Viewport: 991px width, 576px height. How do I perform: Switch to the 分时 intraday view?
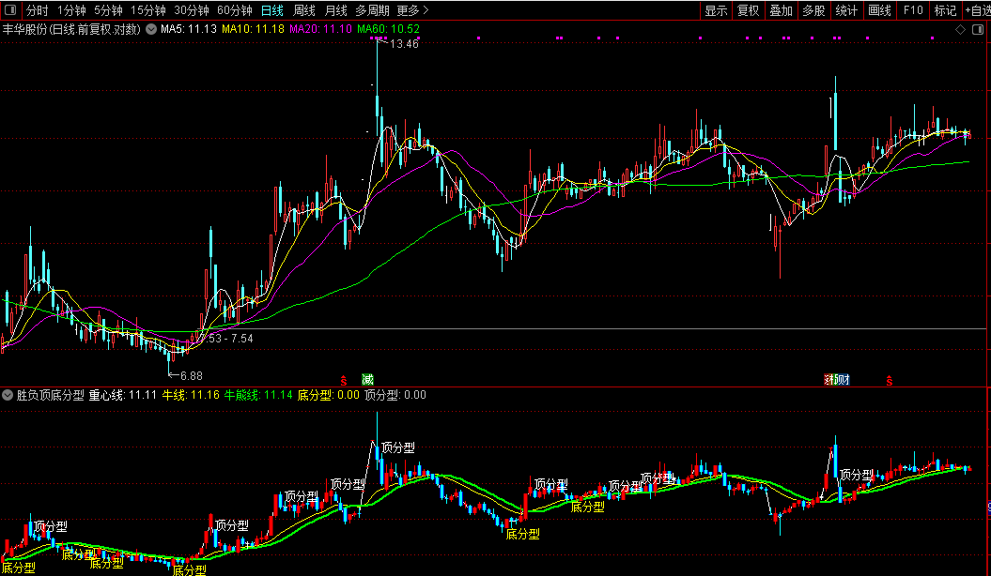(37, 10)
